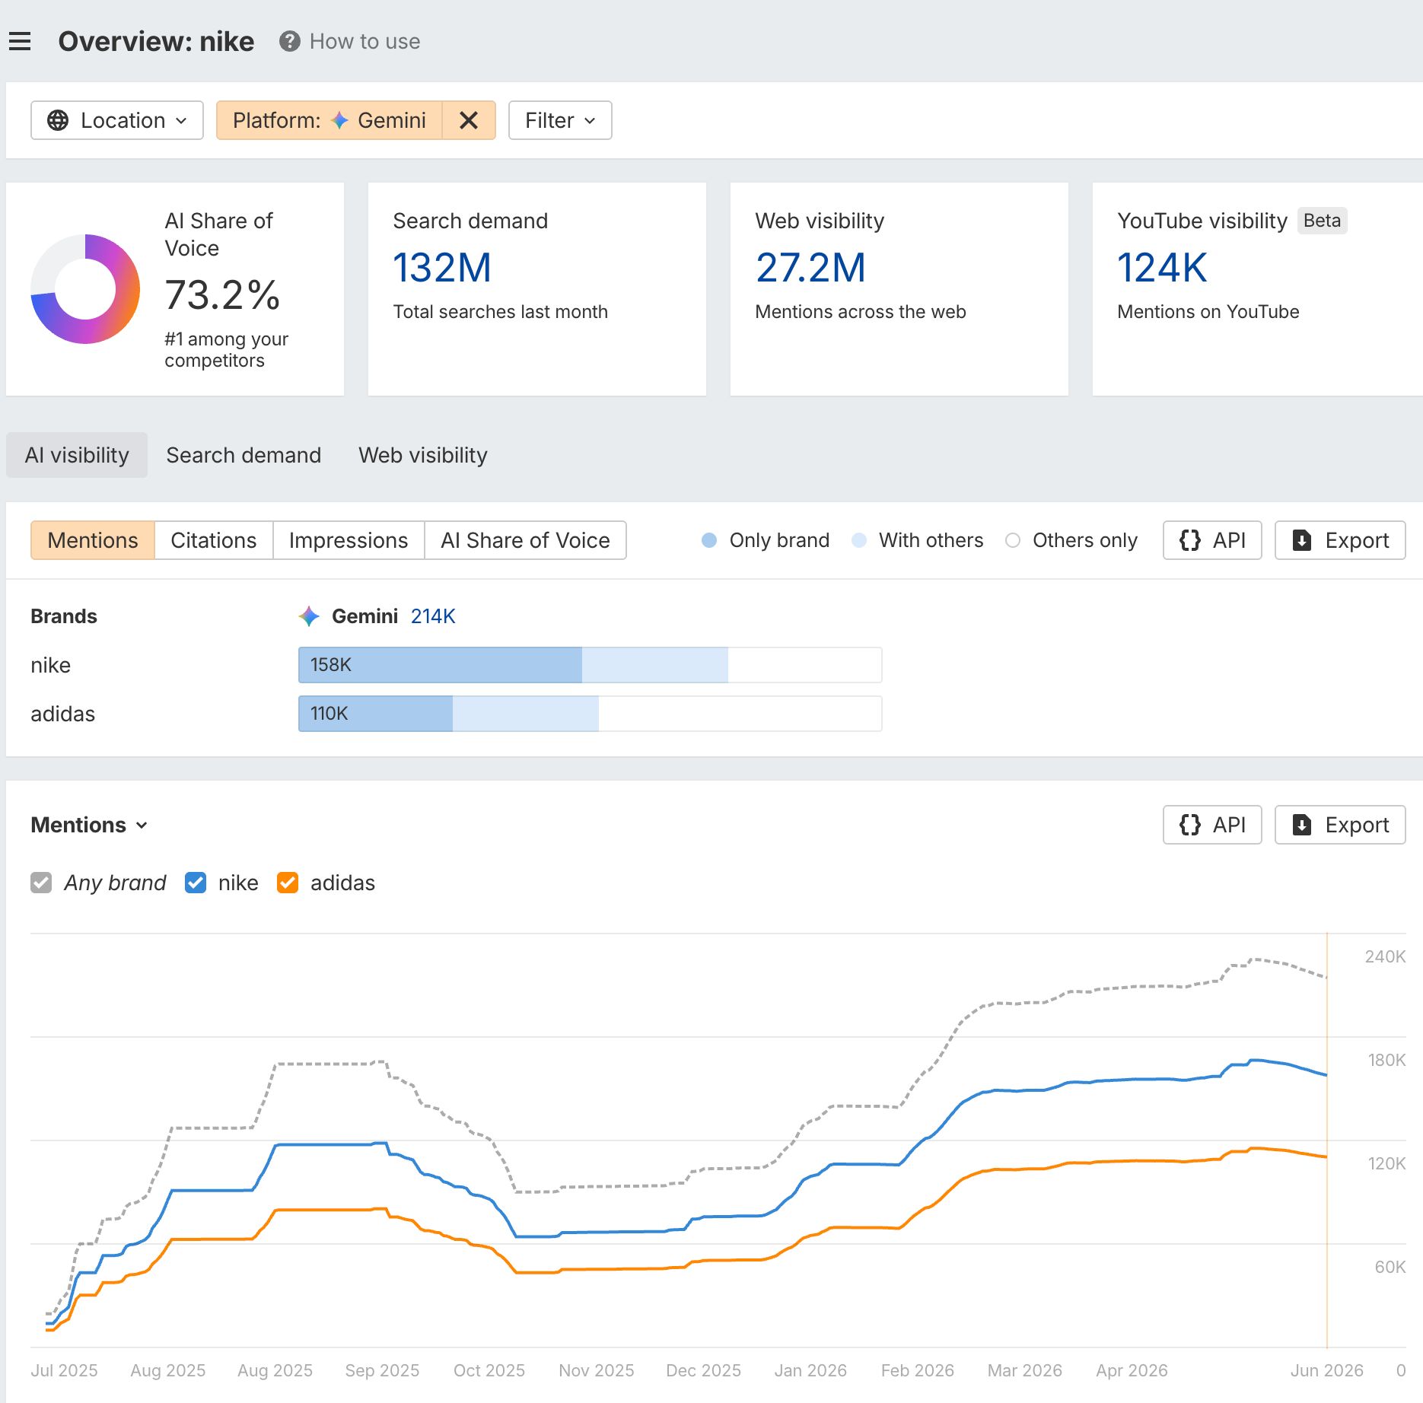The image size is (1423, 1403).
Task: Select the Others only legend option
Action: (x=1071, y=540)
